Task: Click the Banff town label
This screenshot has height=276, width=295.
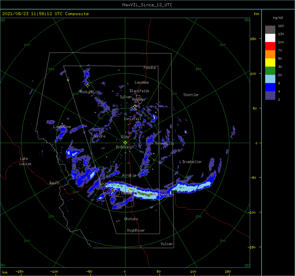Action: click(x=54, y=183)
